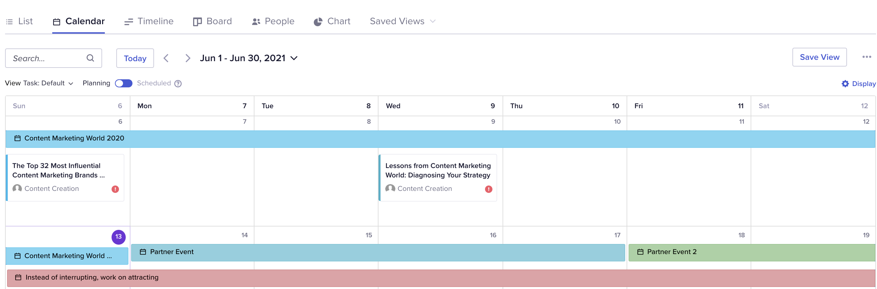Click the Scheduled help question icon
Screen dimensions: 877x289
178,84
